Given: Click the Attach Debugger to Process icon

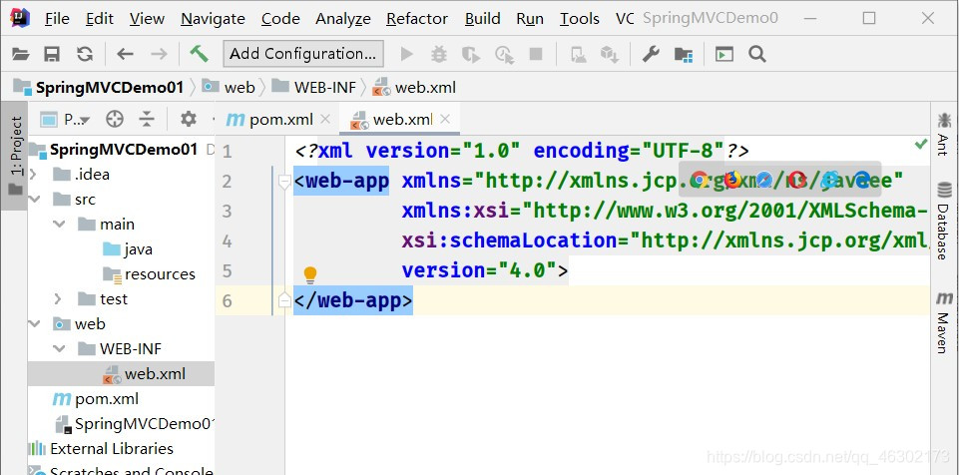Looking at the screenshot, I should click(x=579, y=55).
